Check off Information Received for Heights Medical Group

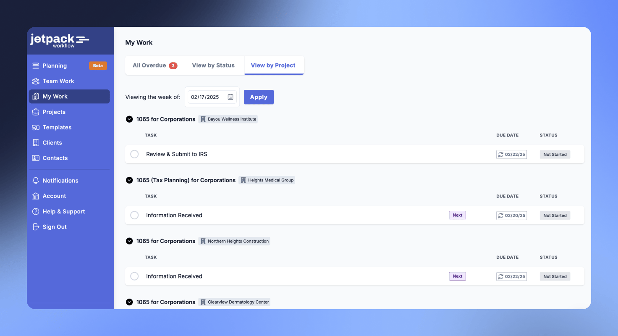click(134, 215)
